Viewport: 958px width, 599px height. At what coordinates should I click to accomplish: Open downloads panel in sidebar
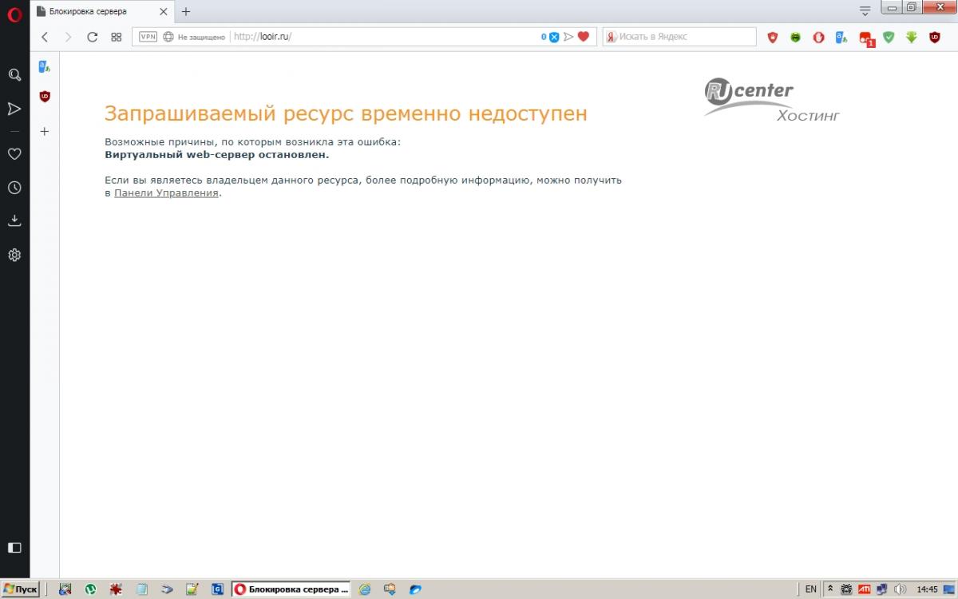[14, 221]
